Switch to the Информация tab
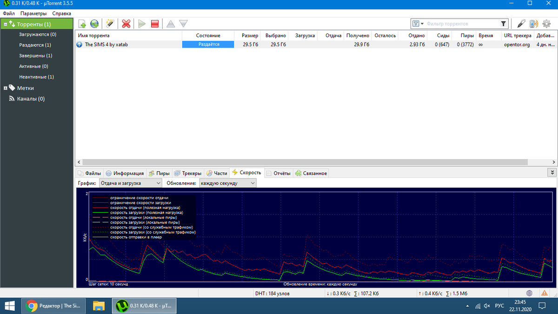The height and width of the screenshot is (314, 558). click(124, 173)
